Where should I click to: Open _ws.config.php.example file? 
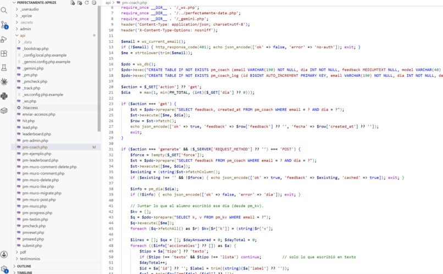(43, 94)
